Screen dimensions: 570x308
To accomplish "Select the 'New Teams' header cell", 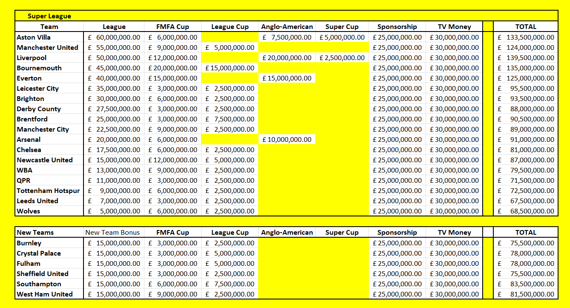I will pyautogui.click(x=49, y=232).
